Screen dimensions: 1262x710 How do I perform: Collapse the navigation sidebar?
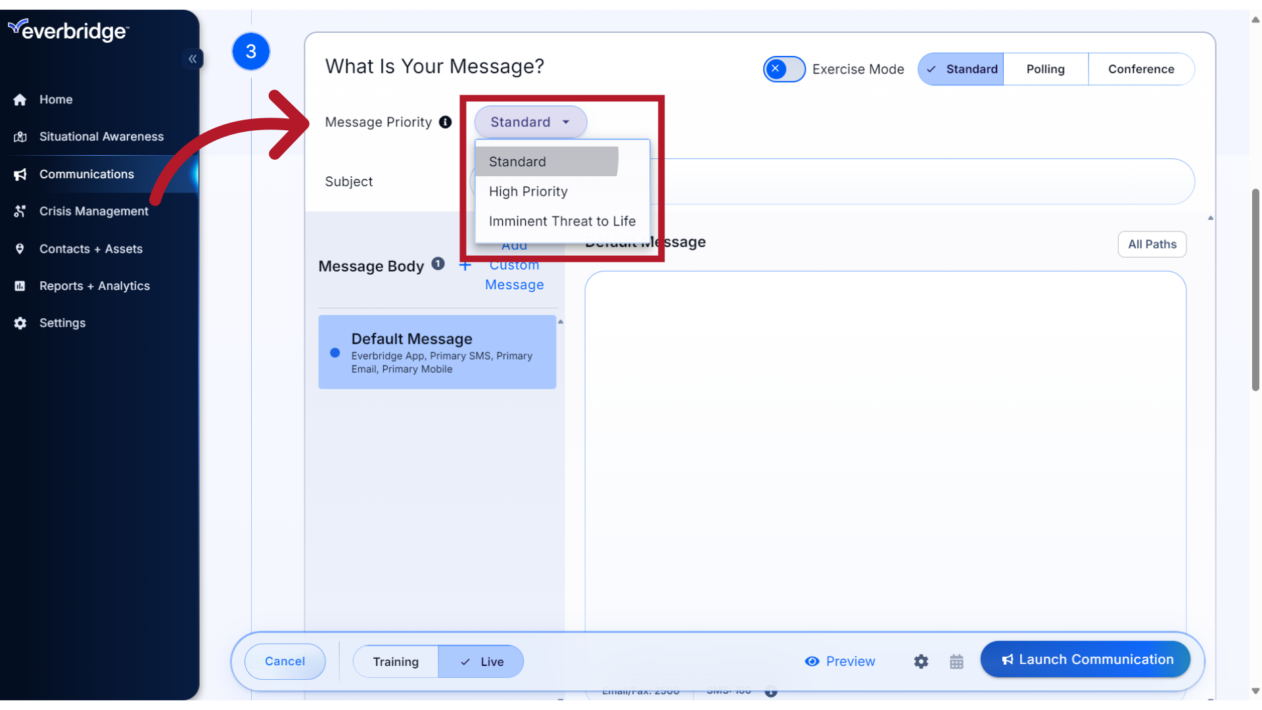tap(193, 59)
